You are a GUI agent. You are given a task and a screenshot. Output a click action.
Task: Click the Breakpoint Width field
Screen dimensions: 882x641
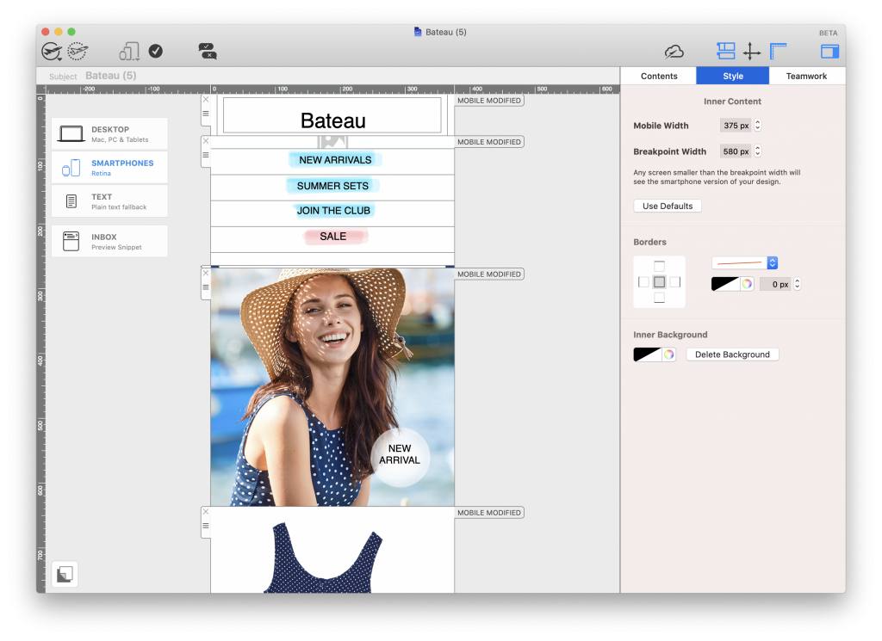(x=736, y=151)
